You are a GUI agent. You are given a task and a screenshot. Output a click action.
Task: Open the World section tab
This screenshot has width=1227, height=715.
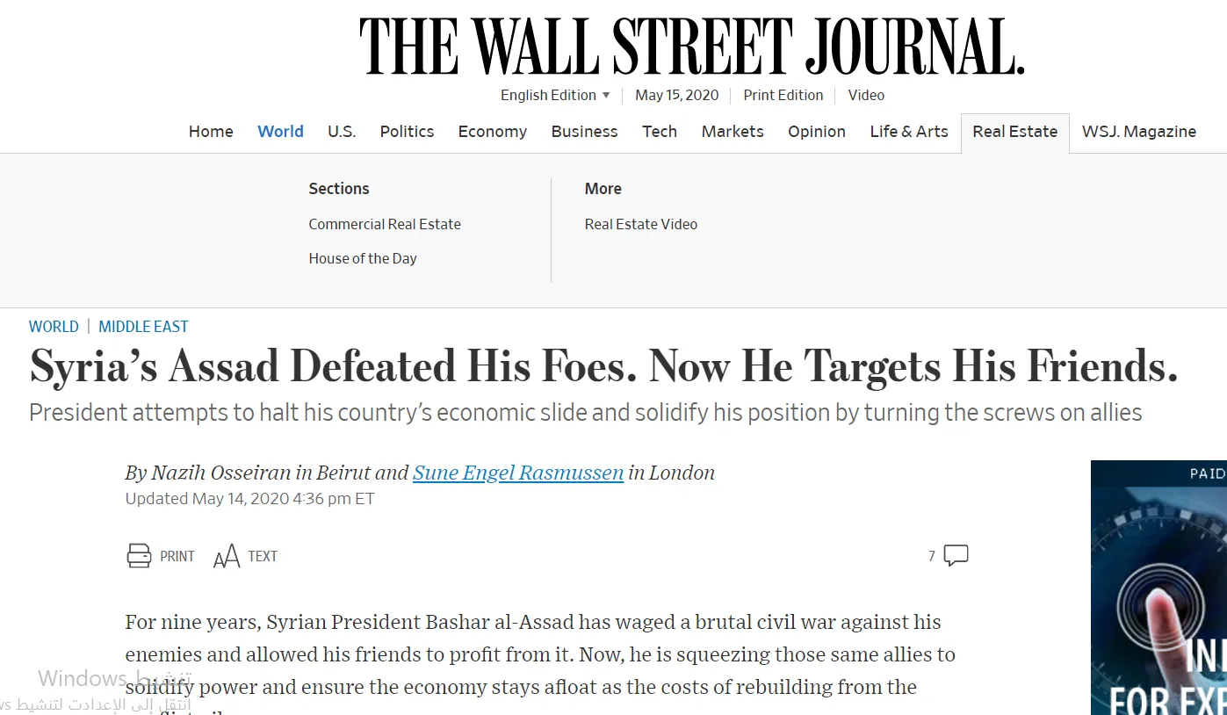(x=280, y=132)
